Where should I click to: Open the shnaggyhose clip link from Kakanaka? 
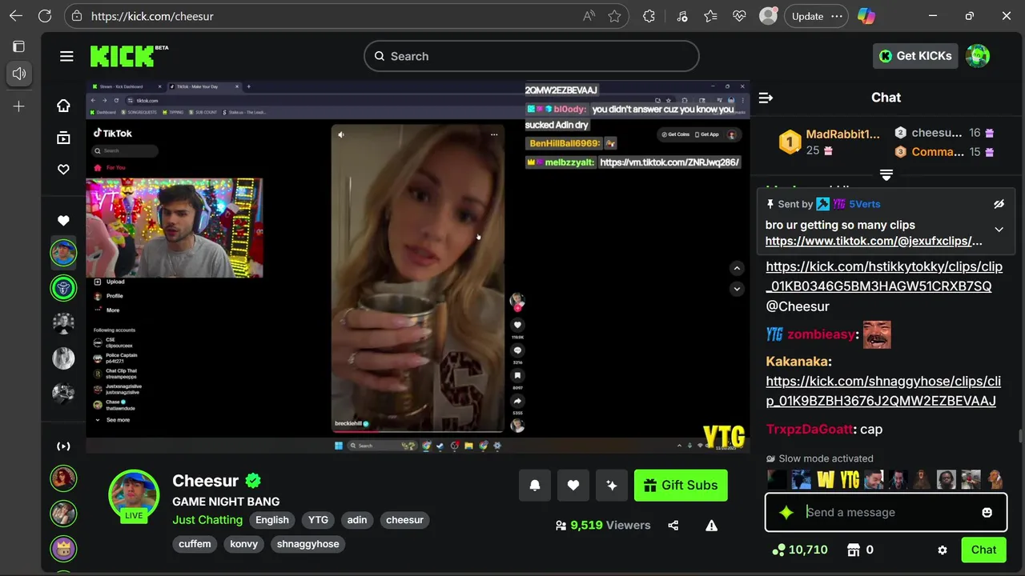(883, 391)
